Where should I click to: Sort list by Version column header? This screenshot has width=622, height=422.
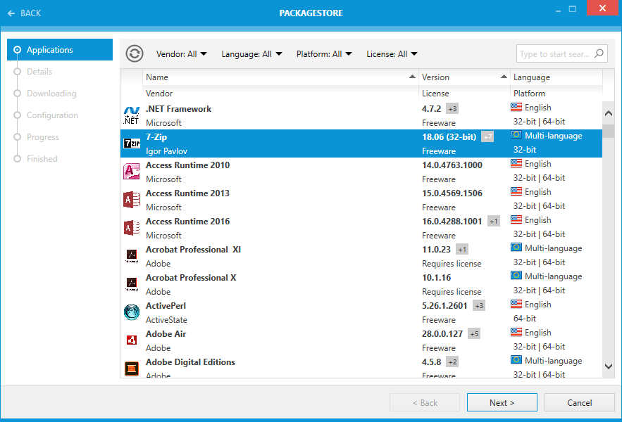point(464,77)
